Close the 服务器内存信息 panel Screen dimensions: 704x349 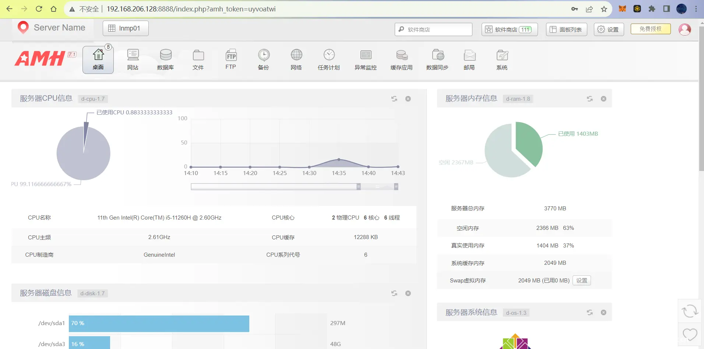(603, 99)
